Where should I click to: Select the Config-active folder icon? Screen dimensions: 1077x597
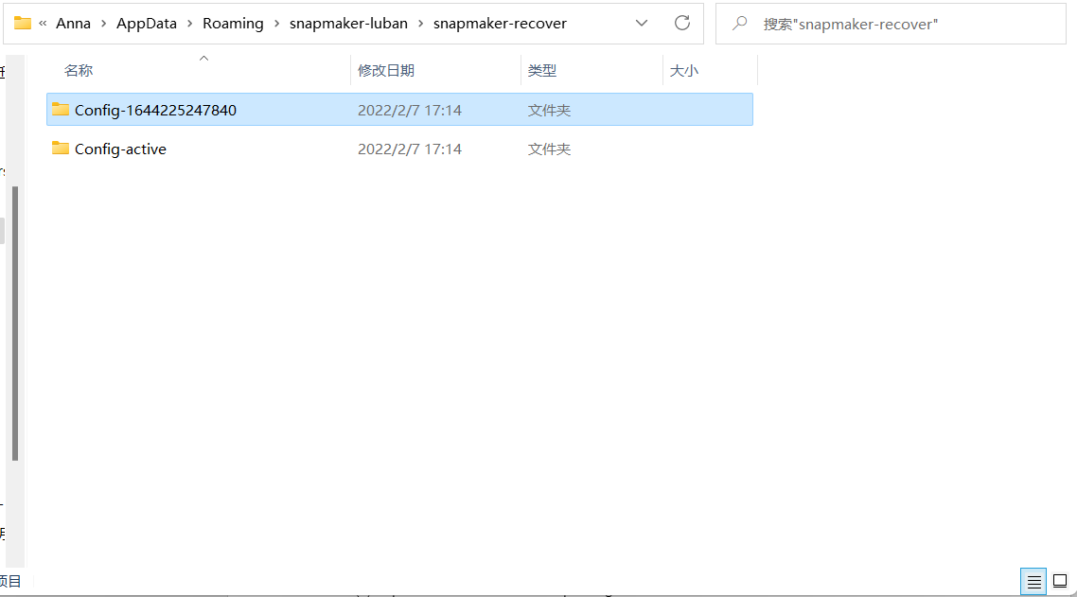click(x=61, y=149)
